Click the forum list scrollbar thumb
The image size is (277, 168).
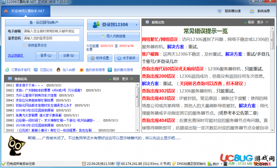pyautogui.click(x=137, y=97)
